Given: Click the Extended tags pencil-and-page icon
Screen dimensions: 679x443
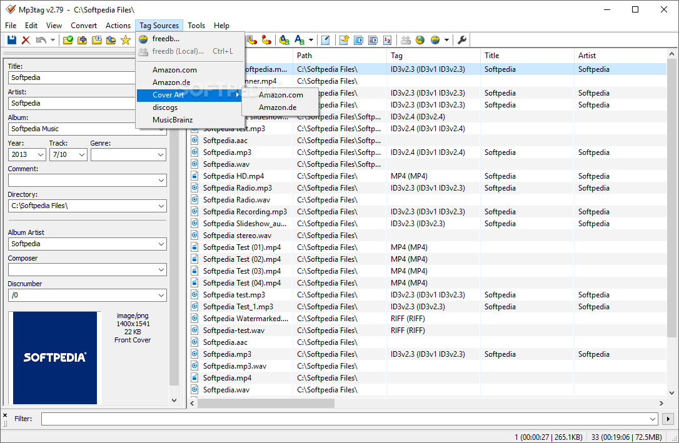Looking at the screenshot, I should pyautogui.click(x=326, y=40).
